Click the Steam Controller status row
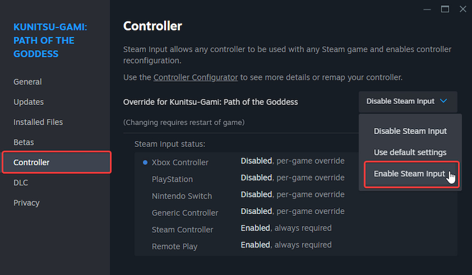The width and height of the screenshot is (472, 275). click(x=183, y=229)
